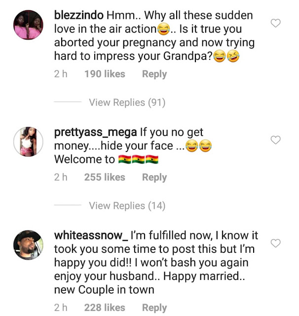Open blezzindo username link
Image resolution: width=299 pixels, height=316 pixels.
pyautogui.click(x=79, y=15)
